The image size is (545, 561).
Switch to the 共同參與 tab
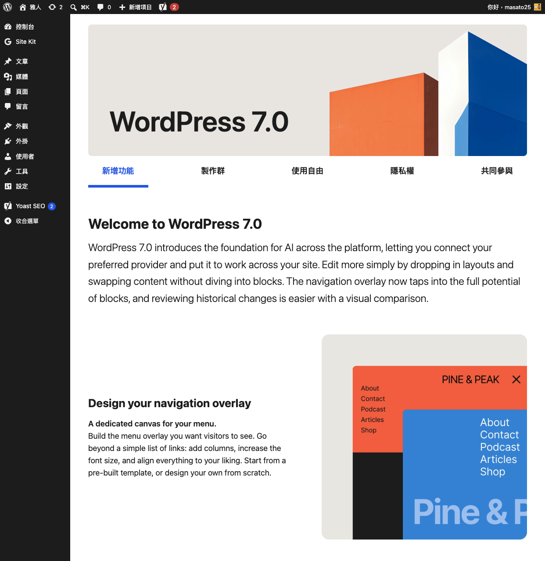(x=497, y=171)
